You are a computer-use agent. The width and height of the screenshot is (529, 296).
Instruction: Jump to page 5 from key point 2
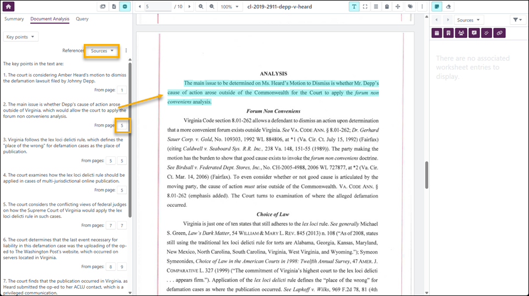[x=122, y=125]
